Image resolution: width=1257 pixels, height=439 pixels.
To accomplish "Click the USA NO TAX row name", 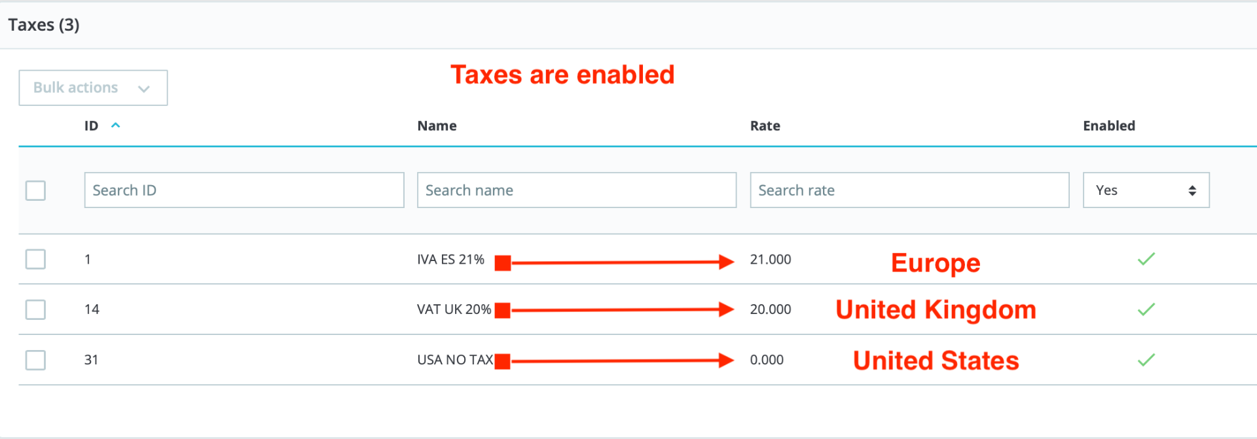I will 455,360.
